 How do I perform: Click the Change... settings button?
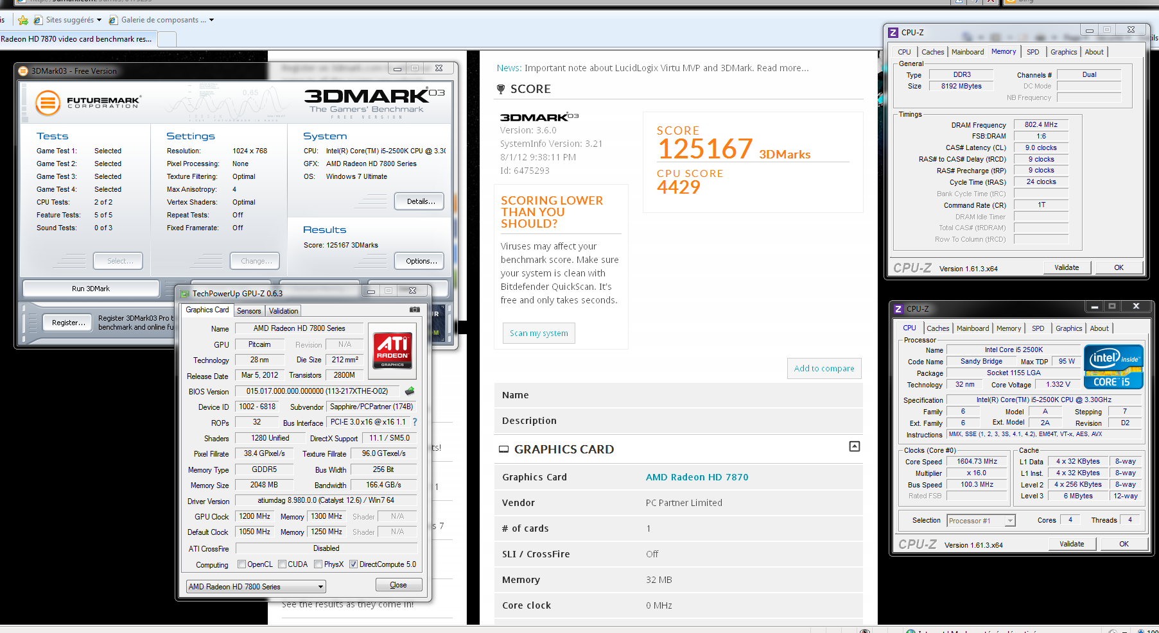point(256,261)
